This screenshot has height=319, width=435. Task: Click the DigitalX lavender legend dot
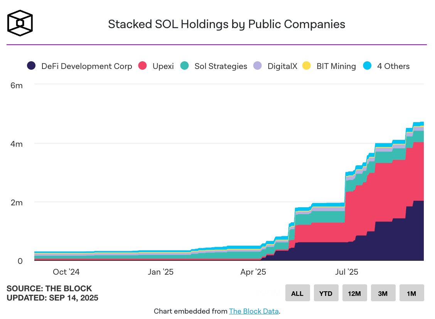(x=258, y=66)
